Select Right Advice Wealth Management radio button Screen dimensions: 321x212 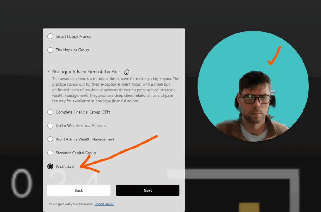(x=50, y=139)
